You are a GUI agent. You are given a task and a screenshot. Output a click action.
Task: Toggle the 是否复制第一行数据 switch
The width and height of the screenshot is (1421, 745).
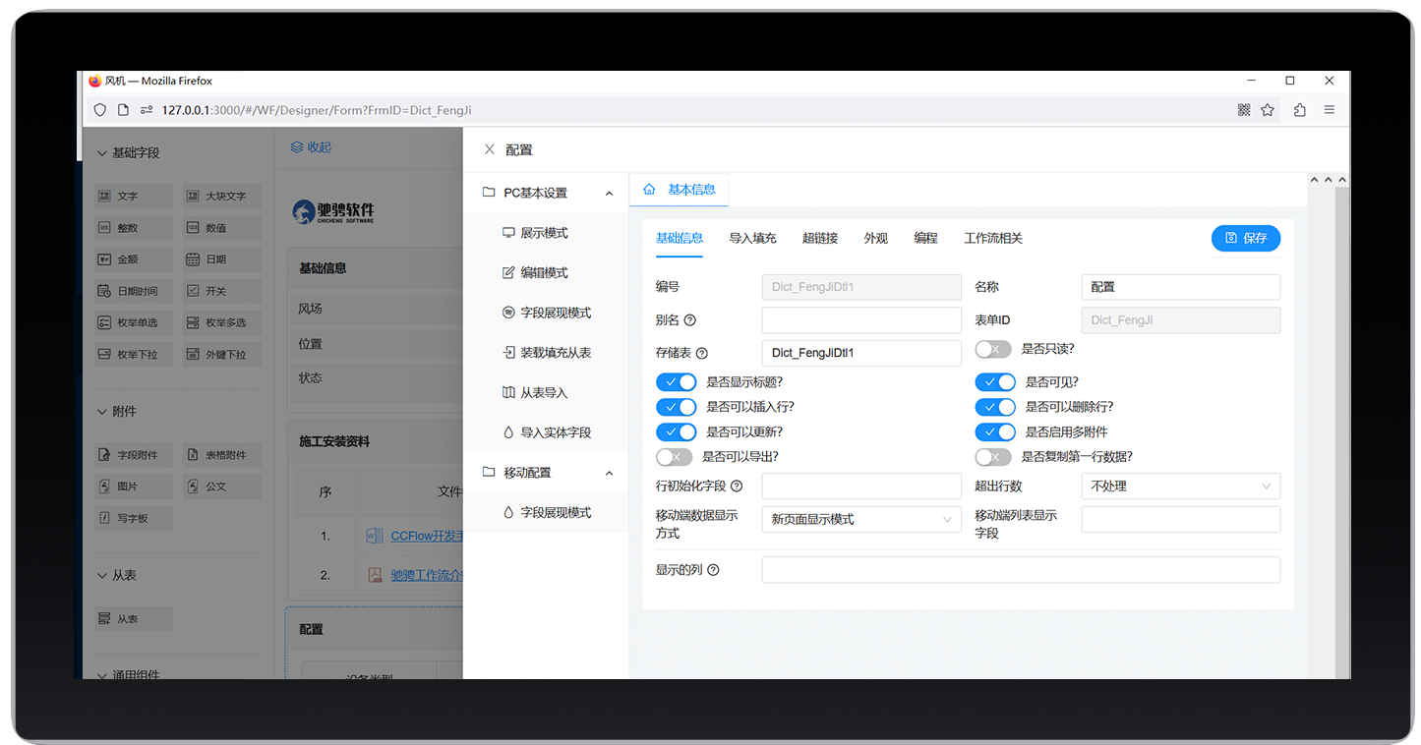pos(993,457)
